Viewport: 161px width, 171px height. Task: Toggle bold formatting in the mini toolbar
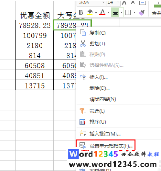click(81, 12)
